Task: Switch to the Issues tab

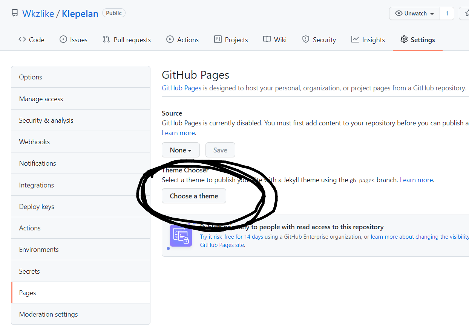Action: 74,40
